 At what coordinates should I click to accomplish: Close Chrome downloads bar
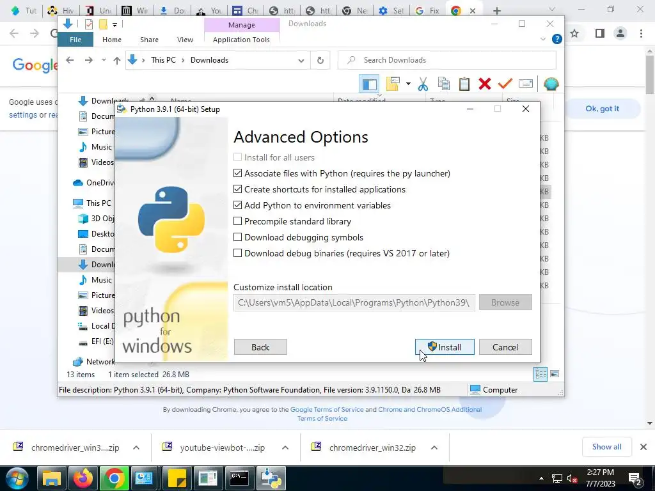tap(643, 447)
